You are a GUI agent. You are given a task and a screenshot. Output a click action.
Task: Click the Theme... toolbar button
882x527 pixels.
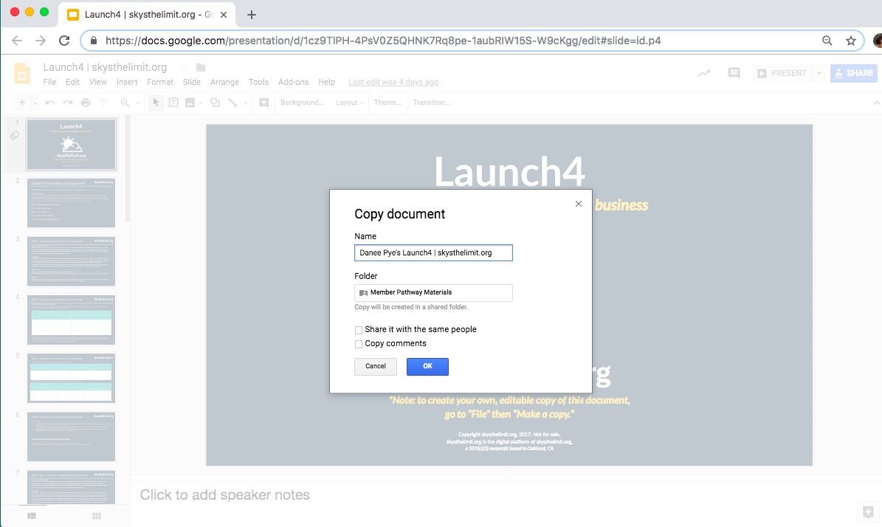(387, 103)
